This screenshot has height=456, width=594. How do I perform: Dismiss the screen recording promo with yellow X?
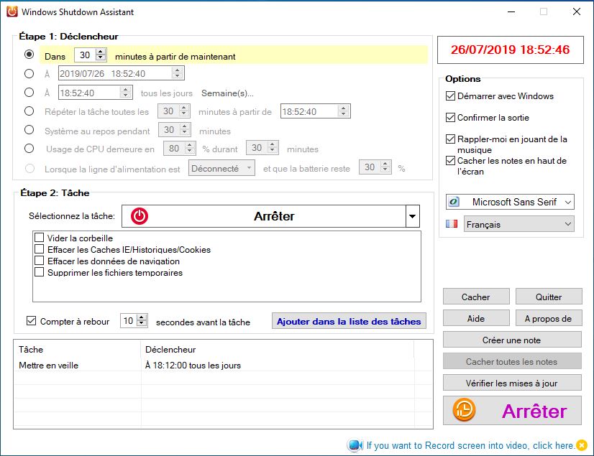tap(582, 445)
